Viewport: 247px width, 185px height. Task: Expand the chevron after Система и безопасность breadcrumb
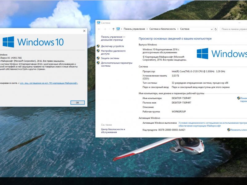[178, 29]
